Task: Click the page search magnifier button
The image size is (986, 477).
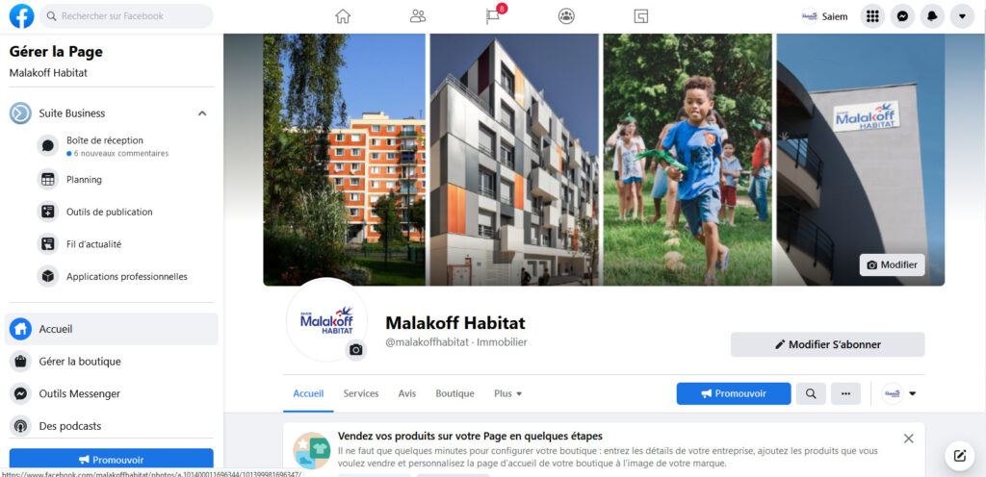Action: point(811,393)
